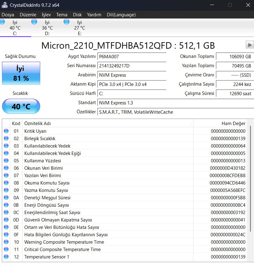Open the İşlev menu
This screenshot has width=254, height=264.
(46, 15)
